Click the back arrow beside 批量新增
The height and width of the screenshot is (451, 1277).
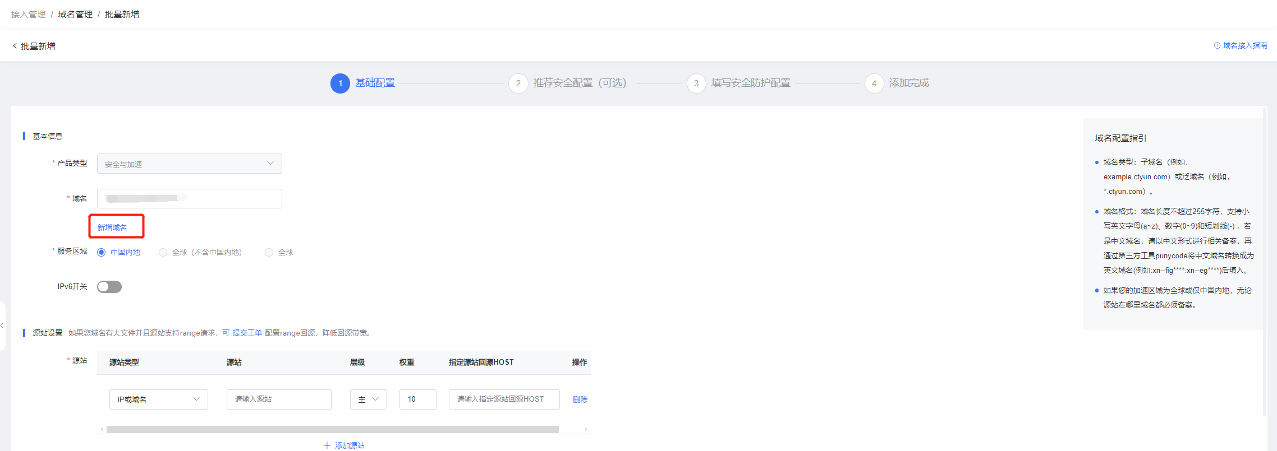(x=15, y=46)
